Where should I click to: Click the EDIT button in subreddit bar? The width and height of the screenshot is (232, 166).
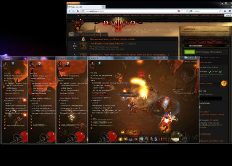[228, 15]
